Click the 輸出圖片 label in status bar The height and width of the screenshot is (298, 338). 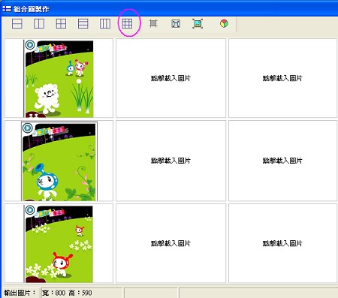tap(20, 293)
